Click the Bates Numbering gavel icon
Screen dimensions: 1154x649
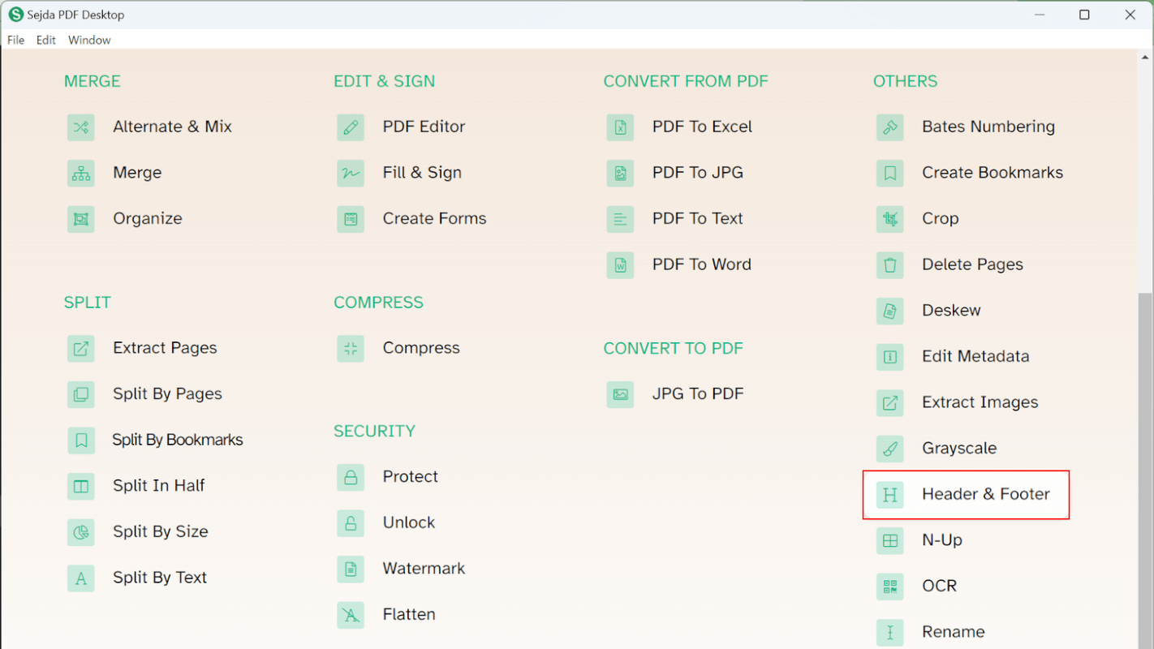point(890,127)
